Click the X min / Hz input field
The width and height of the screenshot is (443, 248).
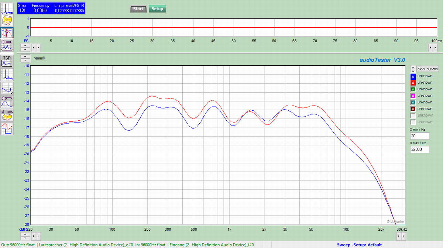420,136
